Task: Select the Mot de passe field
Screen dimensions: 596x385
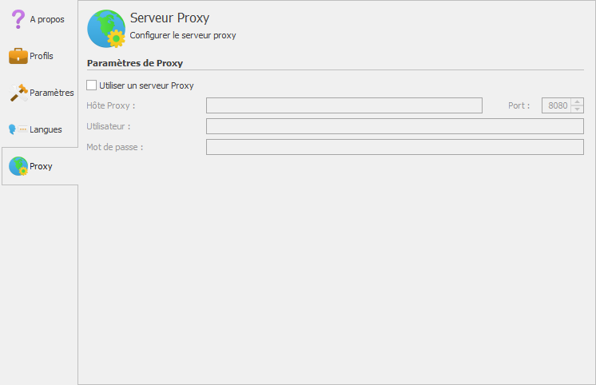Action: click(395, 147)
